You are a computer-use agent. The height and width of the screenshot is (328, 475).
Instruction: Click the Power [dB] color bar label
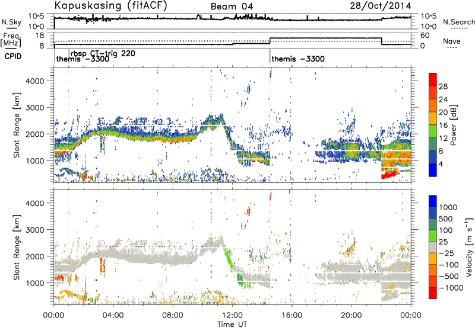coord(454,125)
